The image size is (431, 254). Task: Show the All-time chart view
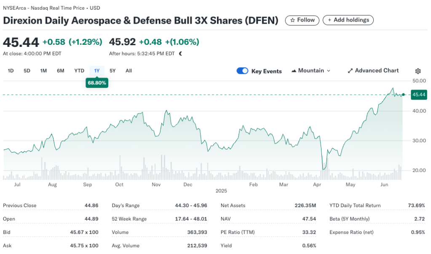[x=128, y=70]
